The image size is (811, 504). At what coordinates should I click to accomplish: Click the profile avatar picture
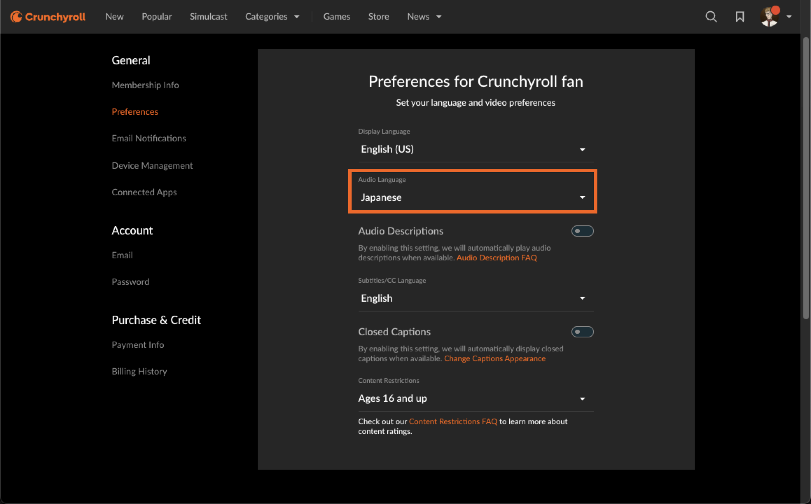[x=769, y=16]
